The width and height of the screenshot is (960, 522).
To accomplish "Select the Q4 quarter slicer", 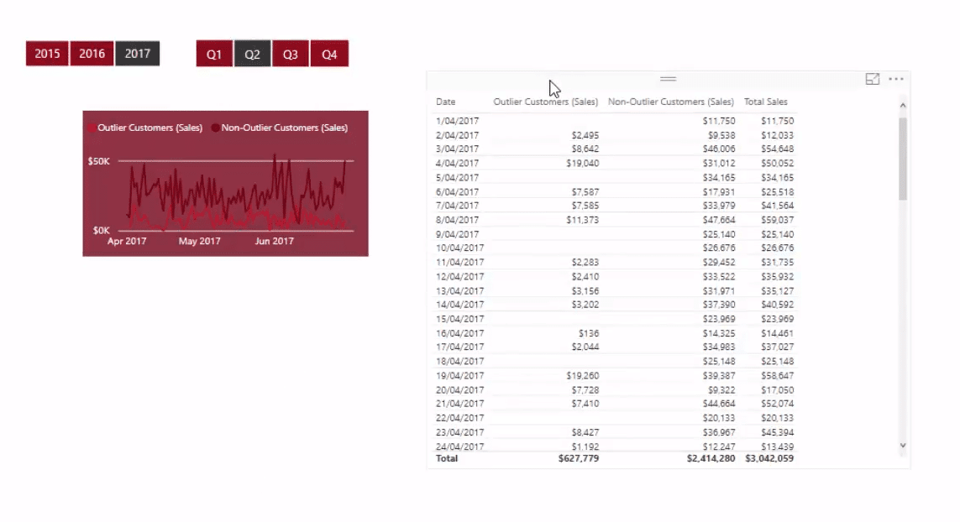I will point(329,54).
